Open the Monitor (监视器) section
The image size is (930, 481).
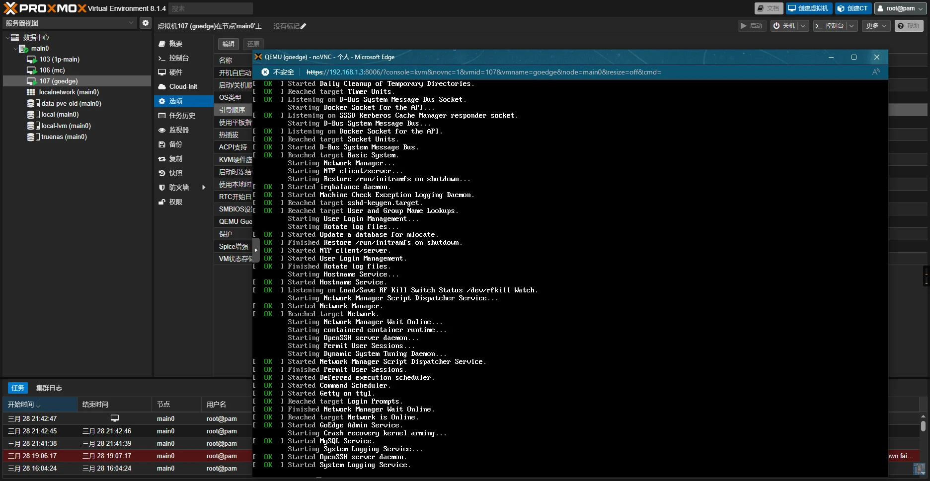click(x=178, y=130)
